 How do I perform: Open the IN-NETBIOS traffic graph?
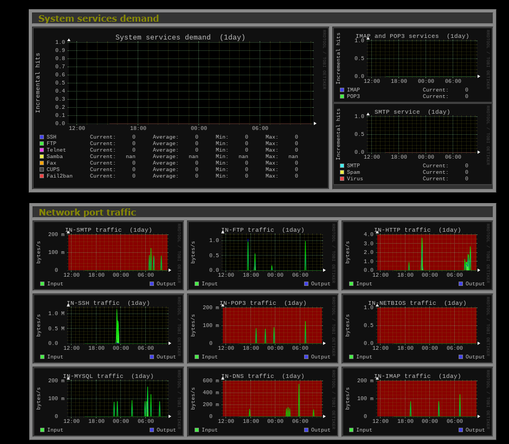(417, 325)
